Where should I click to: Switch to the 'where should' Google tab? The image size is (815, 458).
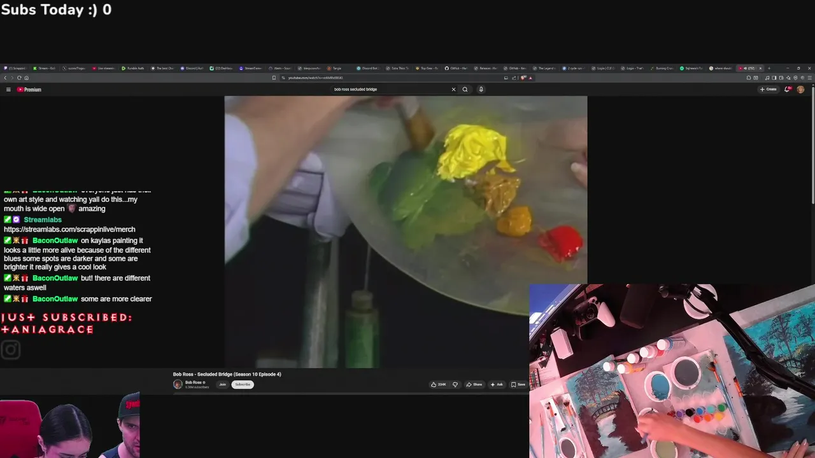pos(721,68)
